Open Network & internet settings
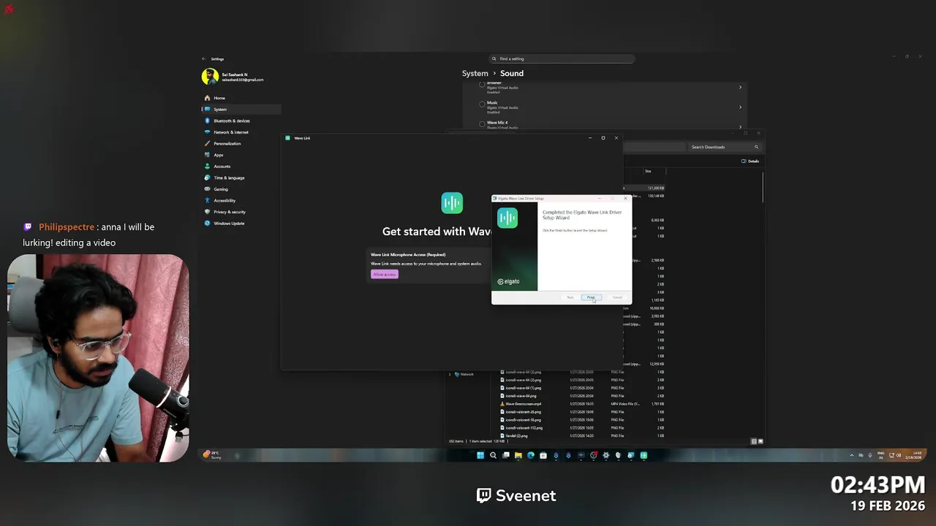Screen dimensions: 936x526 (x=241, y=132)
